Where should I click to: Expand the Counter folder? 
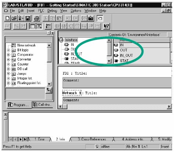tap(8, 64)
